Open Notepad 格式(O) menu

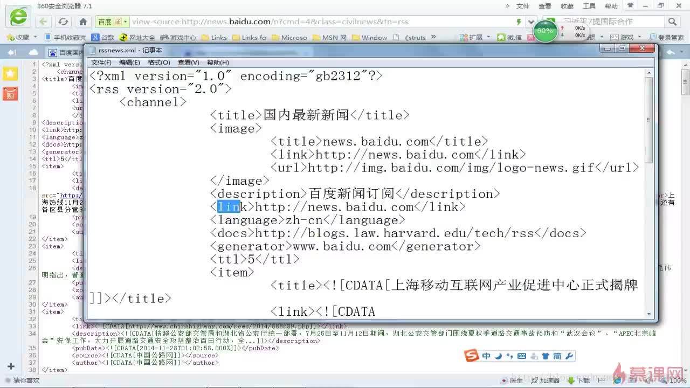[159, 63]
